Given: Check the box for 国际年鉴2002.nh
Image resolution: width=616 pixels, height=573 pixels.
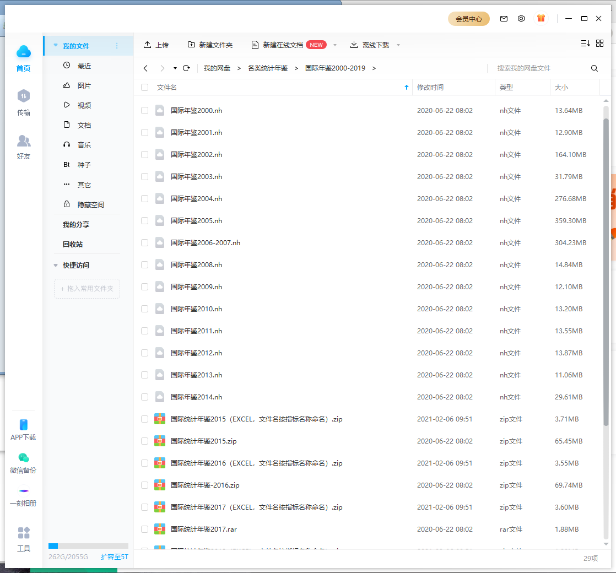Looking at the screenshot, I should 144,155.
